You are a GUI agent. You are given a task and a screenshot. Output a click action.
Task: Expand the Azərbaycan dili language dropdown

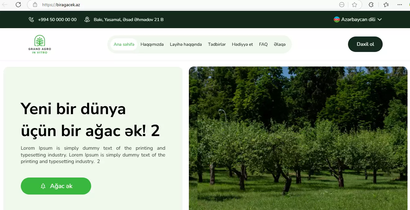pos(380,19)
